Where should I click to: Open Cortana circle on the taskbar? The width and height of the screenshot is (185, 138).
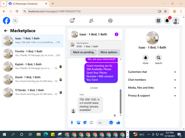[x=21, y=135]
